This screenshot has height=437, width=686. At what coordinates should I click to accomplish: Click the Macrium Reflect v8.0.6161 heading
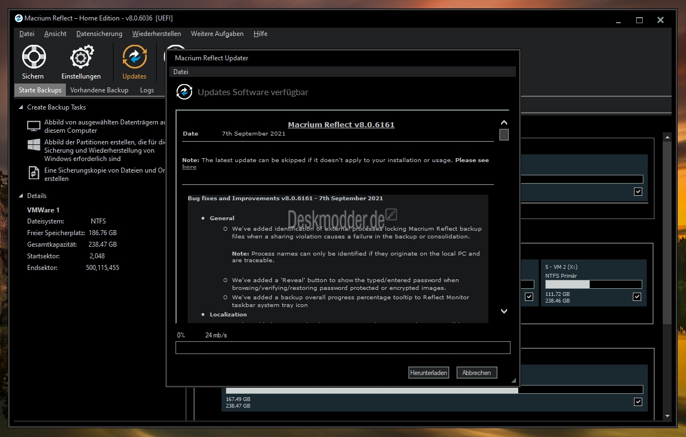(x=341, y=125)
